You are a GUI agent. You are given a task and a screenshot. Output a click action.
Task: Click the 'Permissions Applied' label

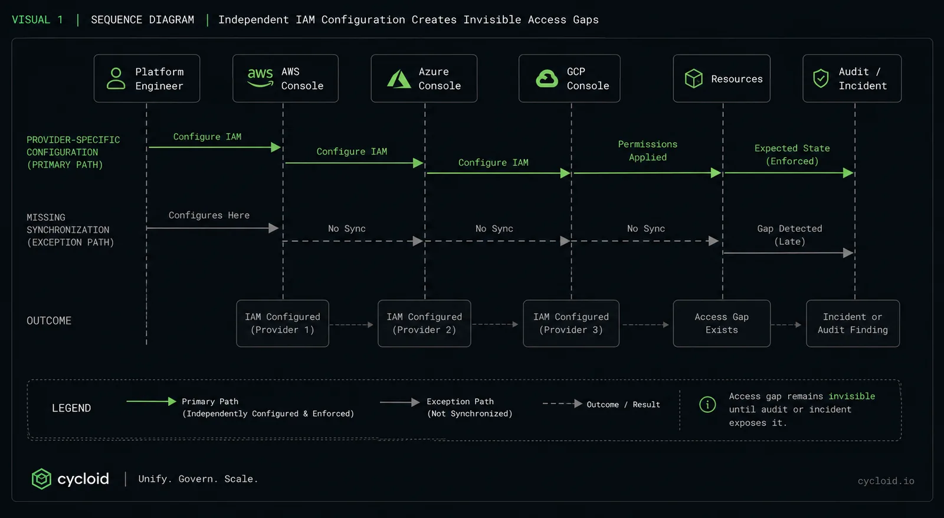click(647, 150)
